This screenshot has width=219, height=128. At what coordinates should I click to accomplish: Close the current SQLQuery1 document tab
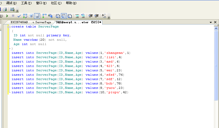[x=215, y=22]
